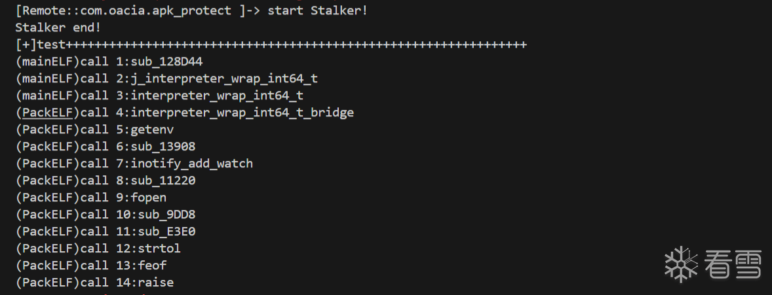The height and width of the screenshot is (295, 772).
Task: Click the raise call on line 14
Action: click(155, 283)
